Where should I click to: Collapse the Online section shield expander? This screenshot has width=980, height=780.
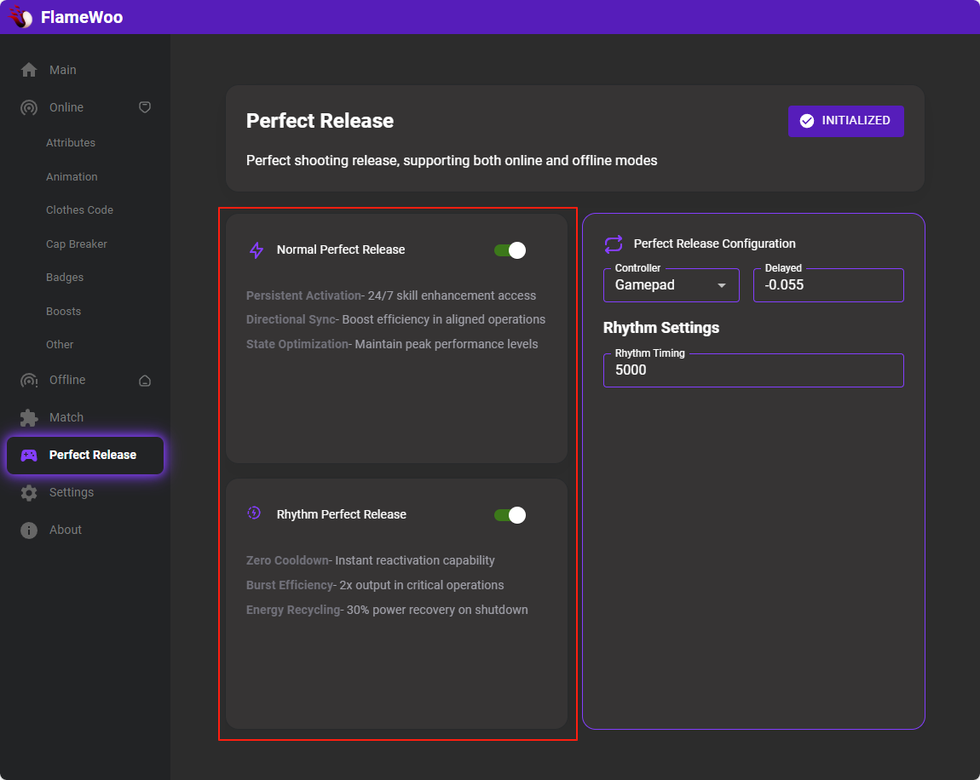[x=144, y=107]
